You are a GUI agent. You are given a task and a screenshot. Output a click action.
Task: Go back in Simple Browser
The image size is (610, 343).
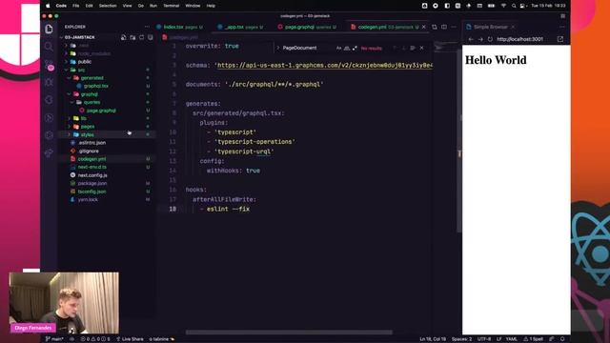tap(471, 39)
